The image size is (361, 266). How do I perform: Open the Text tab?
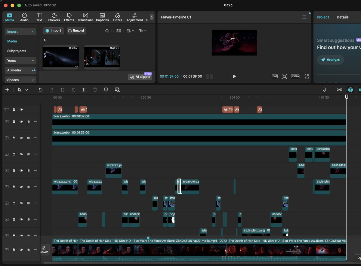pyautogui.click(x=39, y=17)
